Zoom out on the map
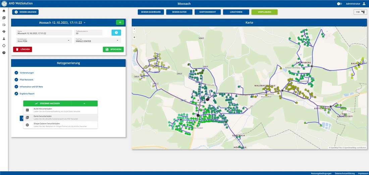 (x=134, y=32)
